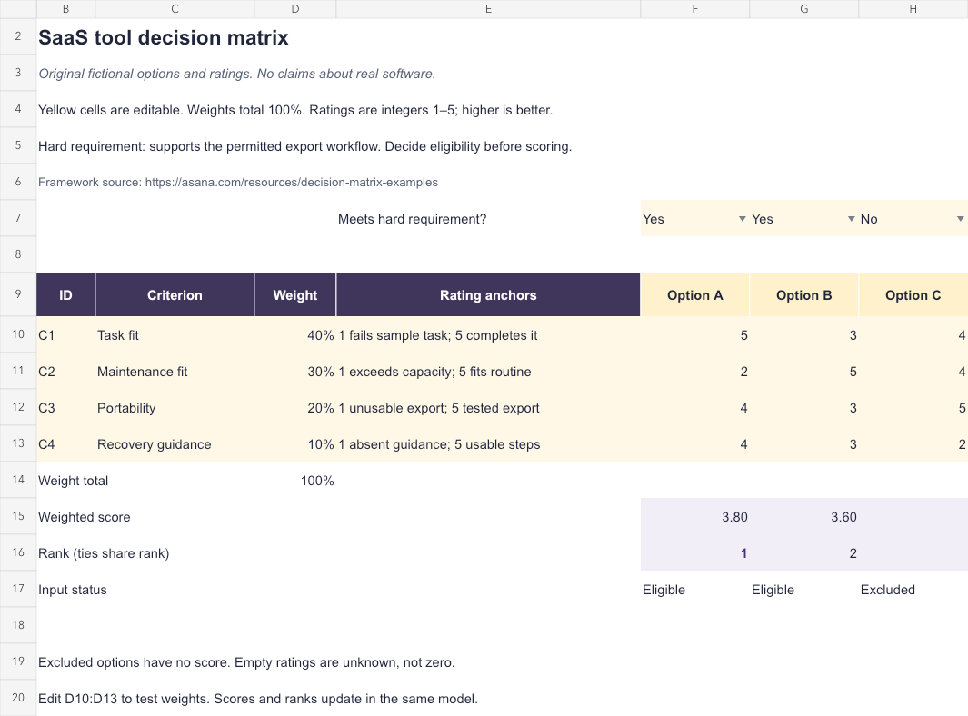Click the '1 absent guidance' anchor cell
968x716 pixels.
coord(488,444)
